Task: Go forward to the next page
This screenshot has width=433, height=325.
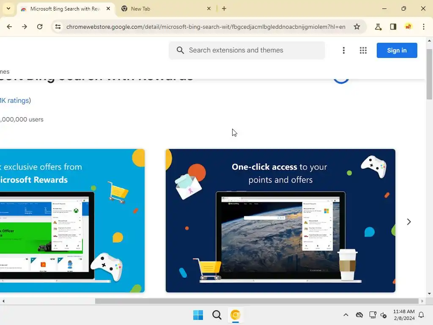Action: [x=25, y=27]
